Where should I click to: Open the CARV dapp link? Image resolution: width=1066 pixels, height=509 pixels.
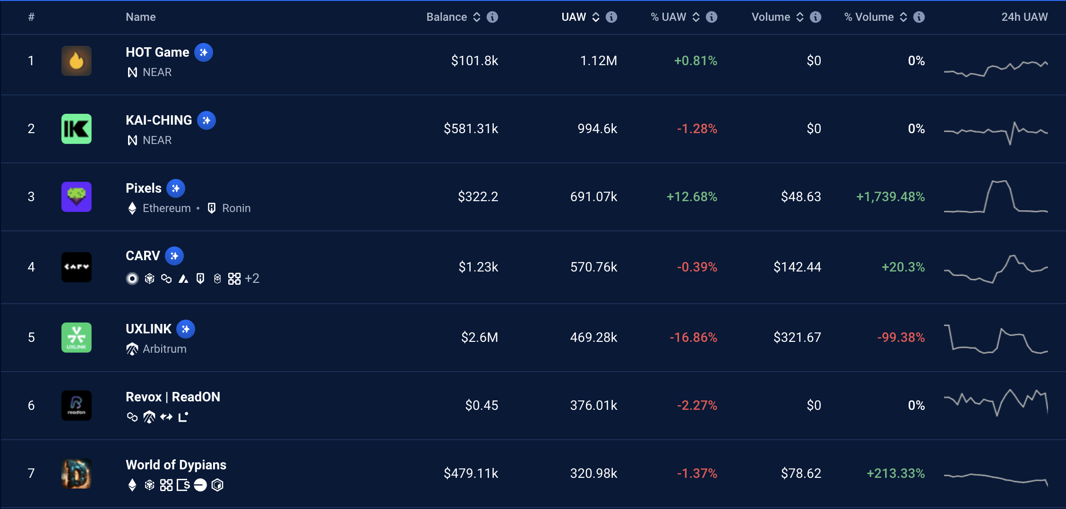click(143, 256)
